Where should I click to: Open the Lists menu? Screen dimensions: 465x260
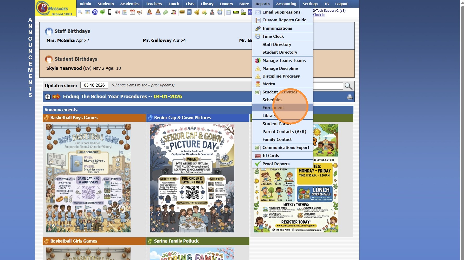[x=190, y=4]
